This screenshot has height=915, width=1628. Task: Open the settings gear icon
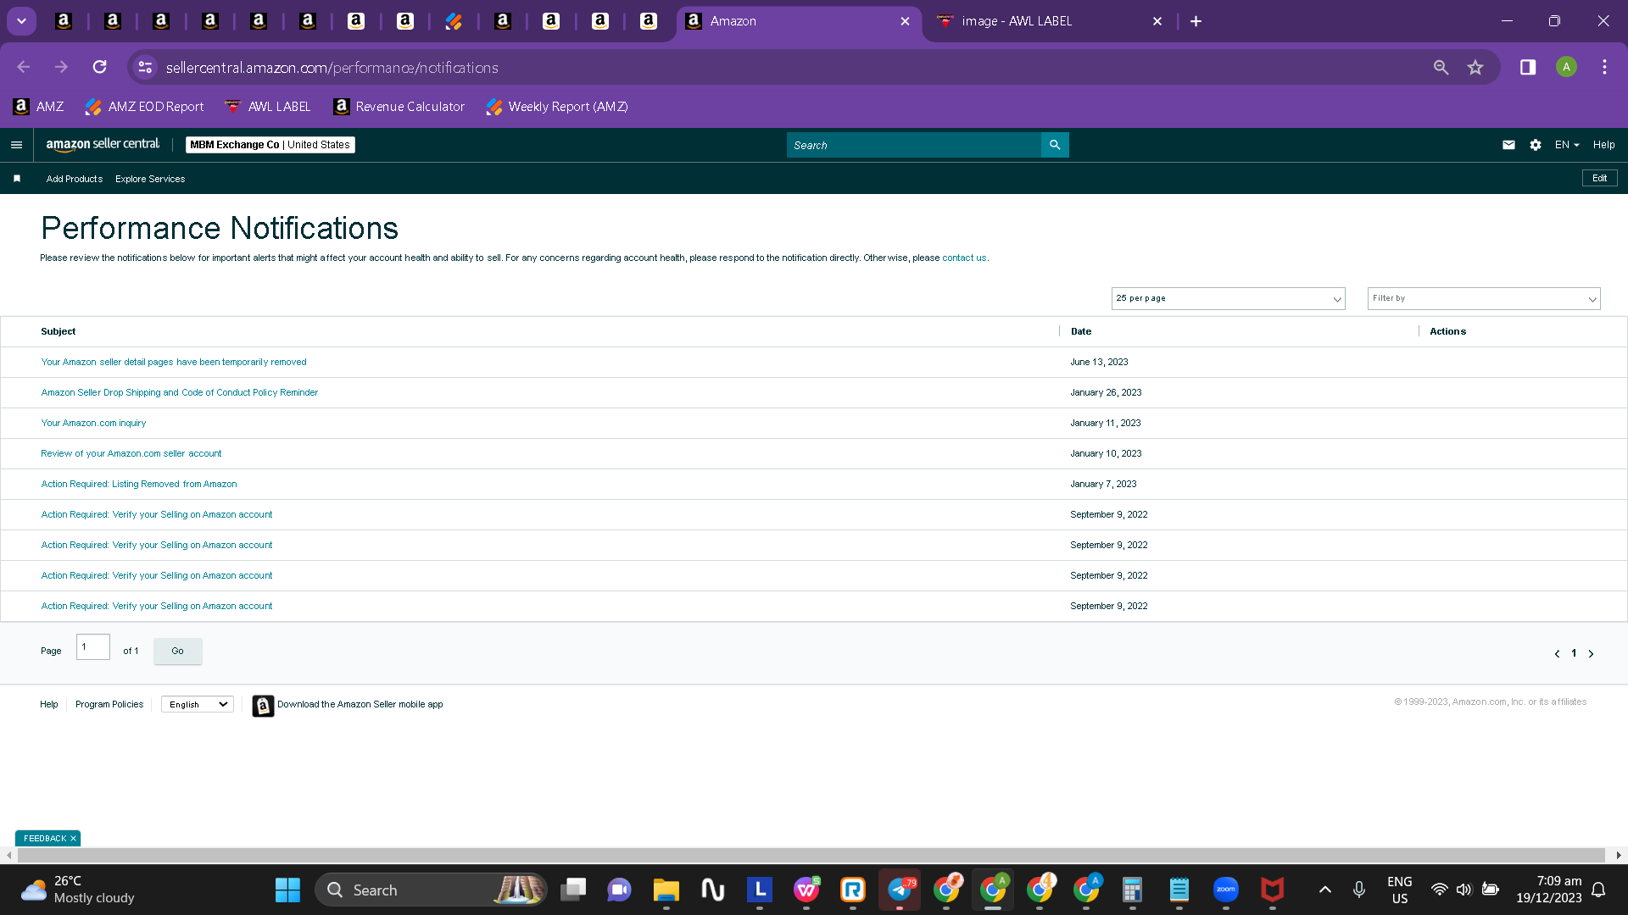click(1536, 145)
